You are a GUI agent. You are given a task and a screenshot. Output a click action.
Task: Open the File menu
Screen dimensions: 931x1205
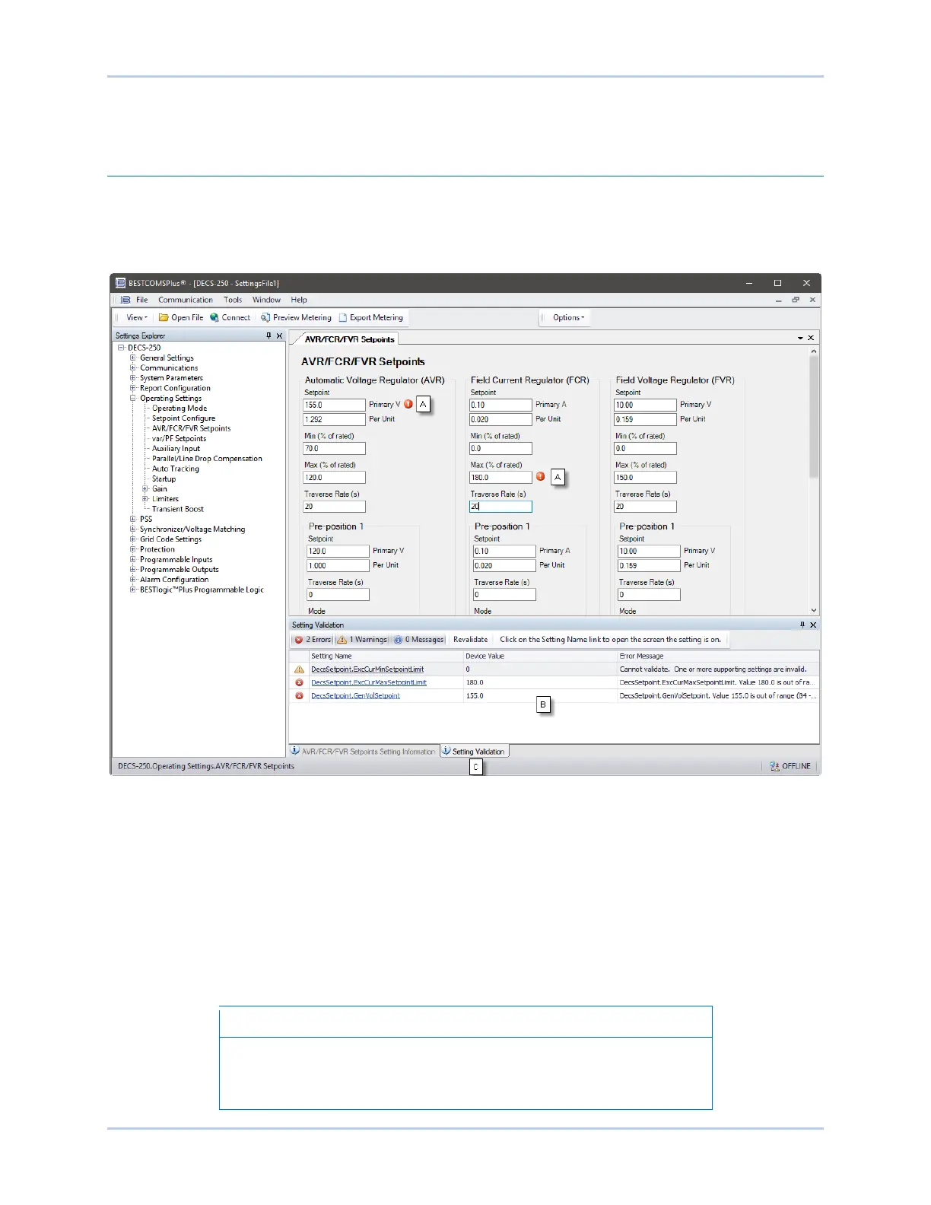(142, 300)
